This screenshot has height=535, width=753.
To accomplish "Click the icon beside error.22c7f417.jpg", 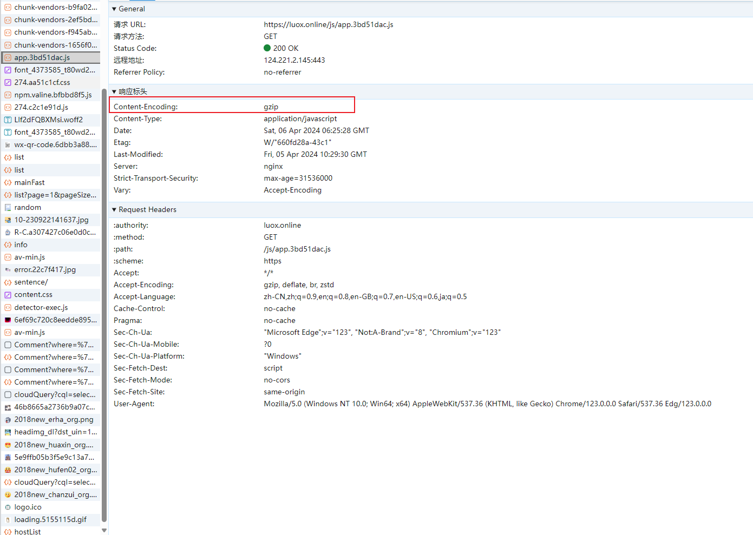I will 8,269.
